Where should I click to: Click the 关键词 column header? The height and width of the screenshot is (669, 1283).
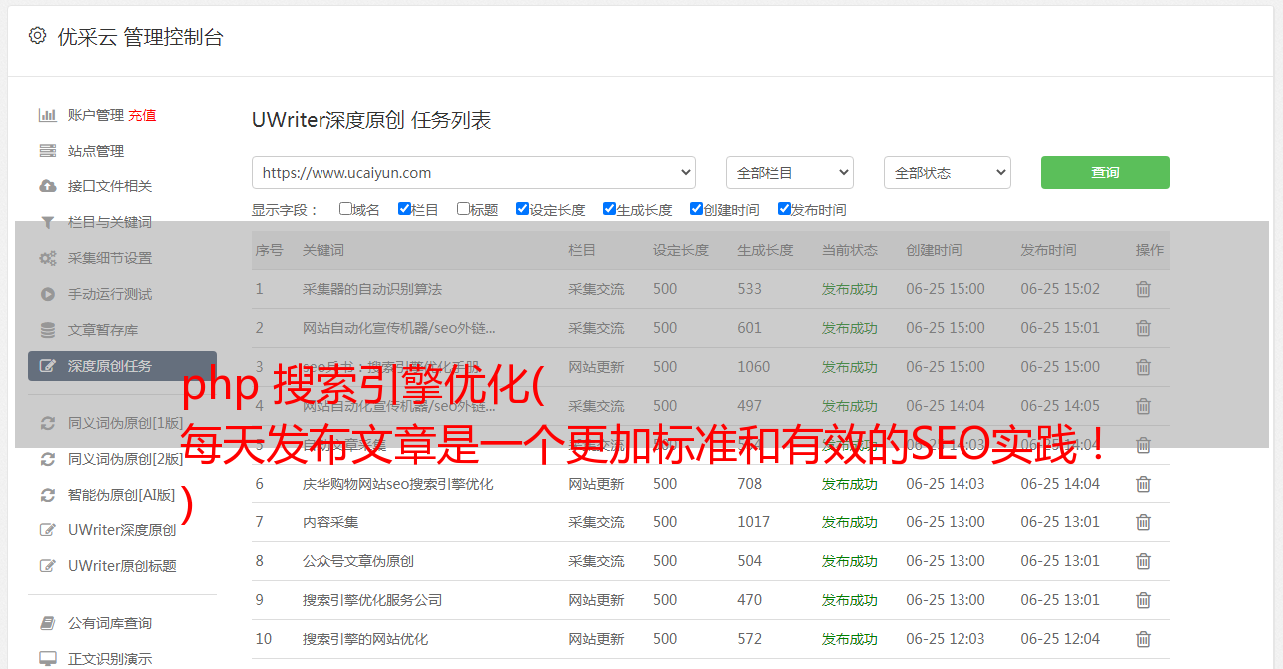click(323, 250)
